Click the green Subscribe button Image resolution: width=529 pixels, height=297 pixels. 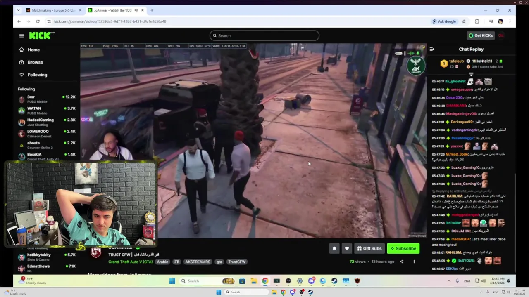403,248
